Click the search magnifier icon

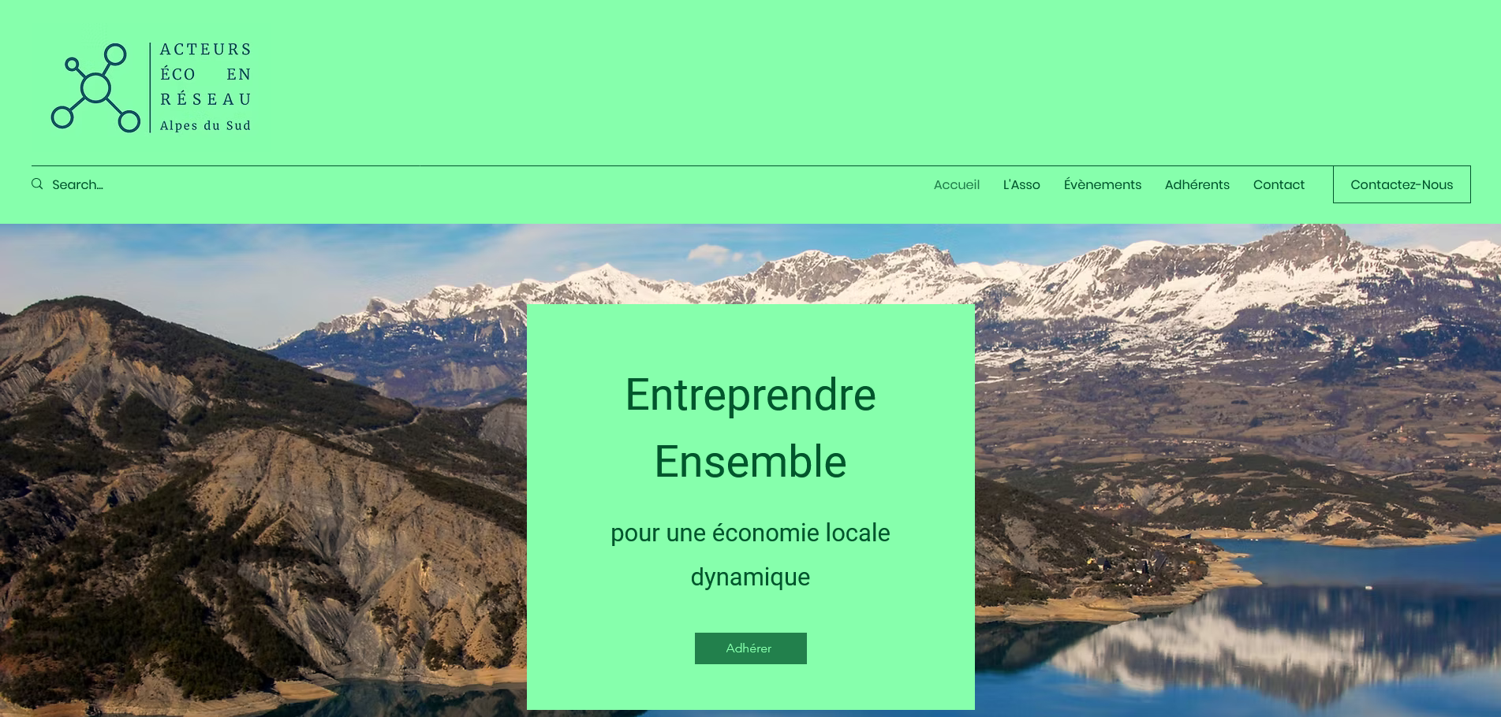37,184
